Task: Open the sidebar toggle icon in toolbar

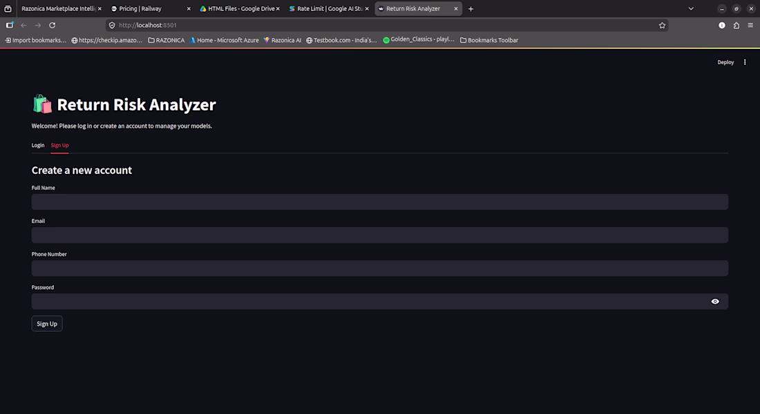Action: point(10,25)
